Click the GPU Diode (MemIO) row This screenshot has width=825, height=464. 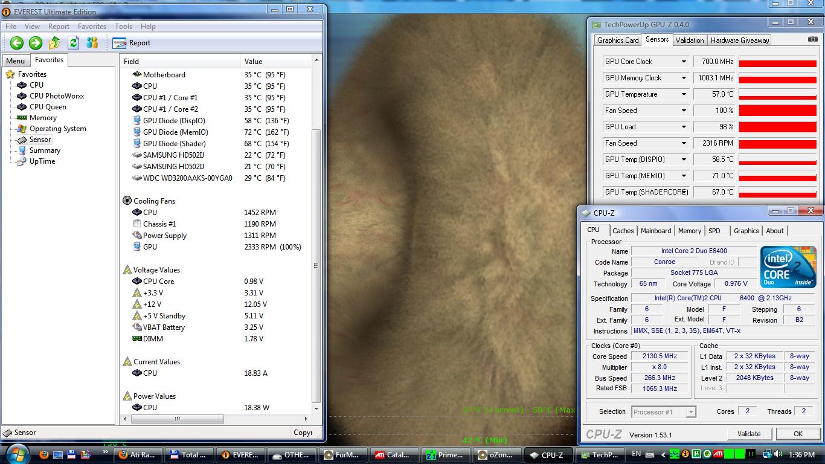point(216,132)
